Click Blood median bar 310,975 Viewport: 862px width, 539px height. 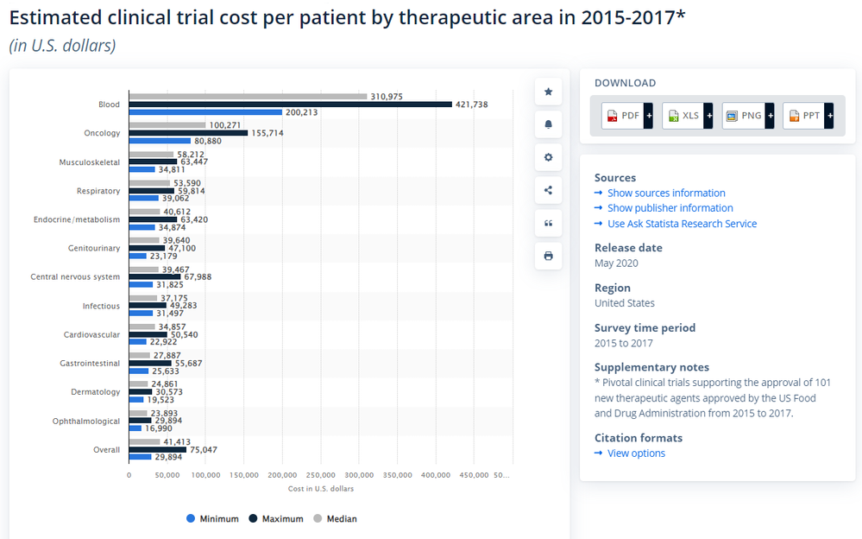pyautogui.click(x=248, y=97)
